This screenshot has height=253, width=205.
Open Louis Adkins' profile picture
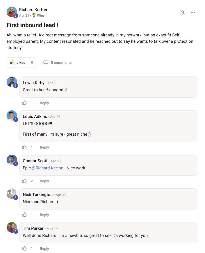tap(12, 116)
